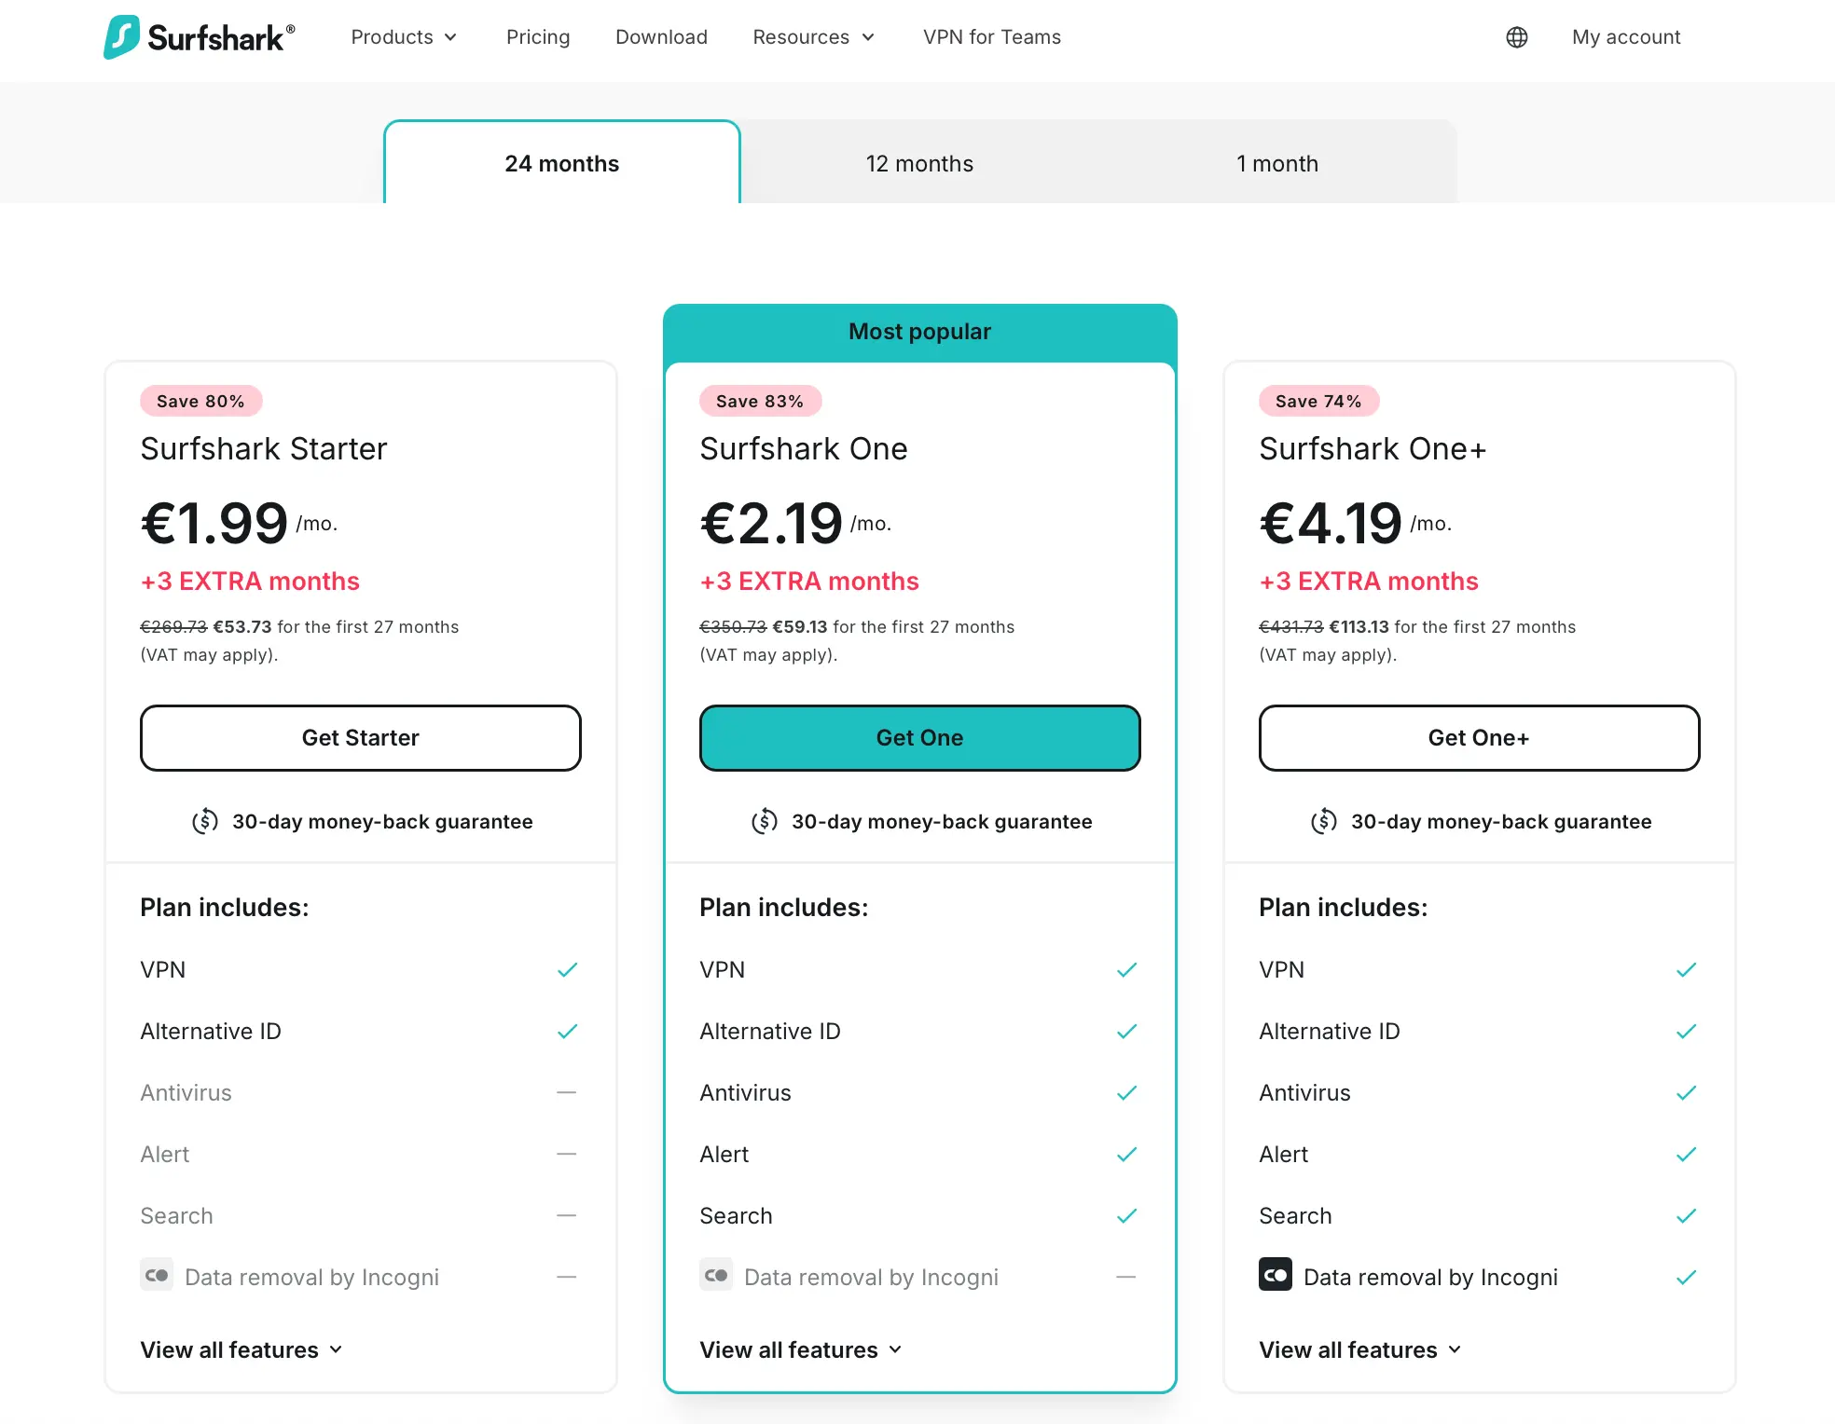
Task: Select VPN for Teams in the navigation
Action: pos(991,37)
